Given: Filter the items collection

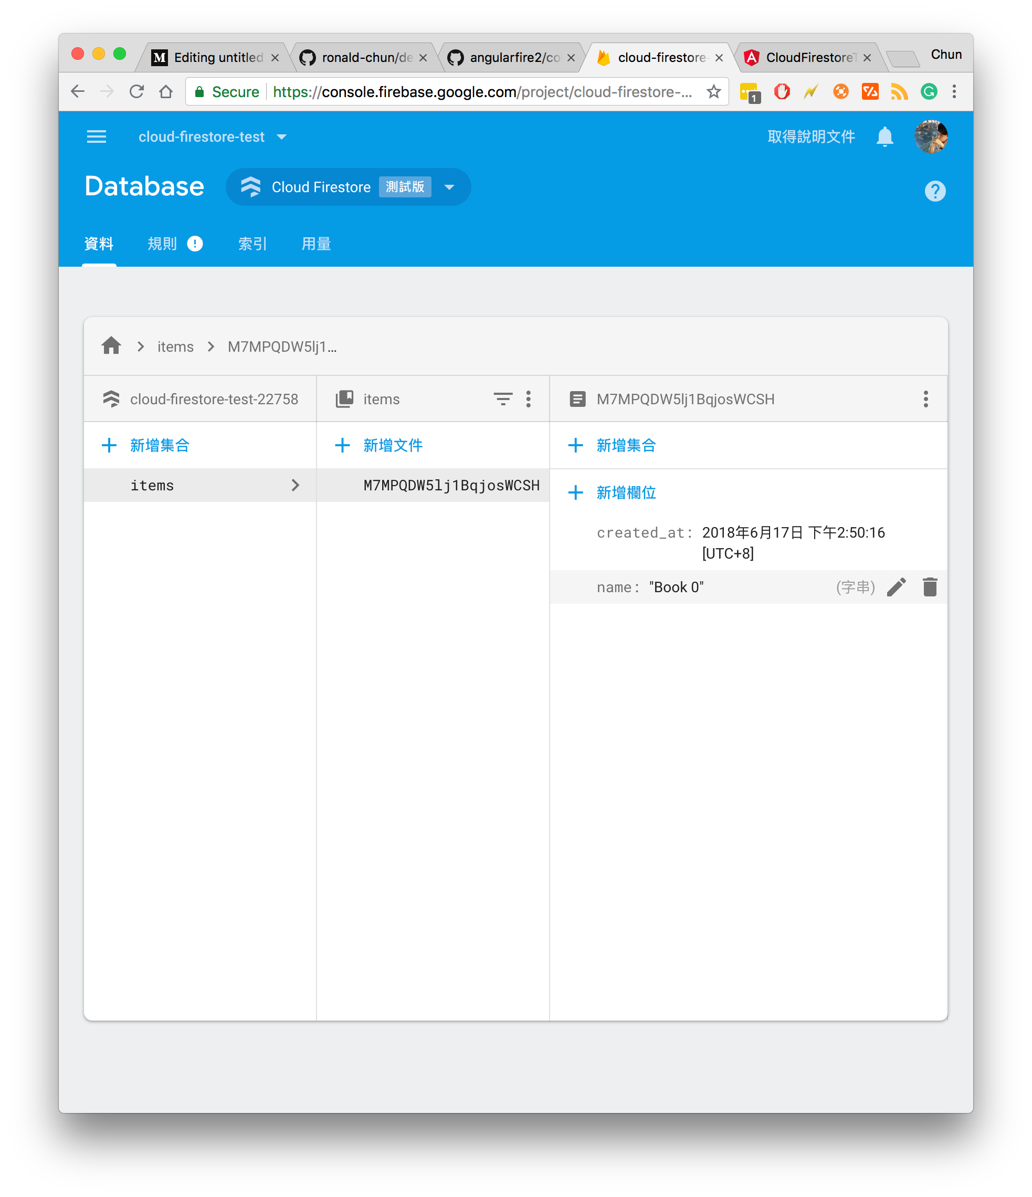Looking at the screenshot, I should (502, 398).
